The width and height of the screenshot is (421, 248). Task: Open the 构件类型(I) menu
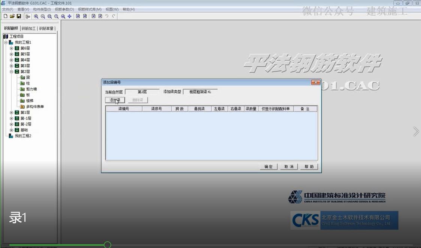pos(42,9)
